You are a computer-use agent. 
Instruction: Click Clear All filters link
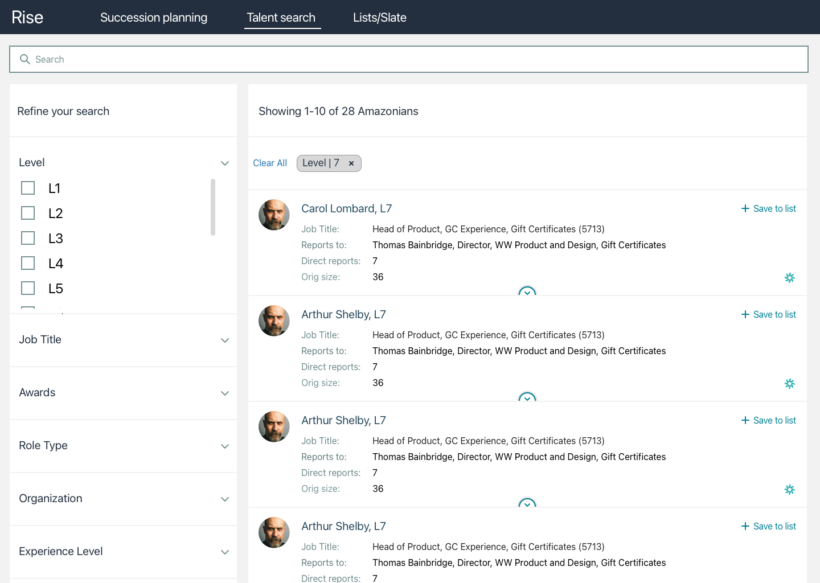coord(270,163)
